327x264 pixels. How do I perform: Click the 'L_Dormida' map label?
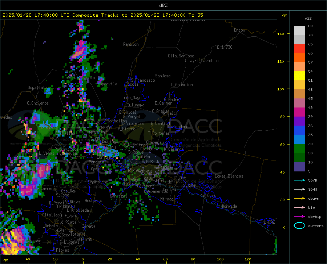click(x=227, y=206)
